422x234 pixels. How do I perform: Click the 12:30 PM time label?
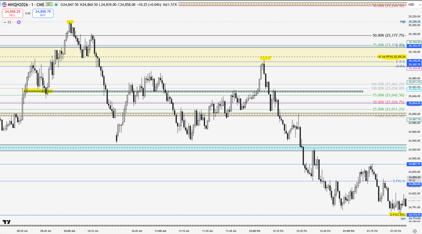[x=301, y=231]
